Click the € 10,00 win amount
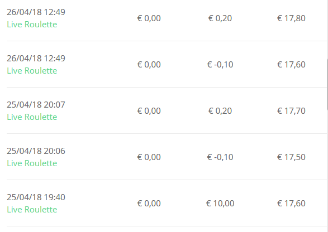This screenshot has width=328, height=232. (x=220, y=204)
